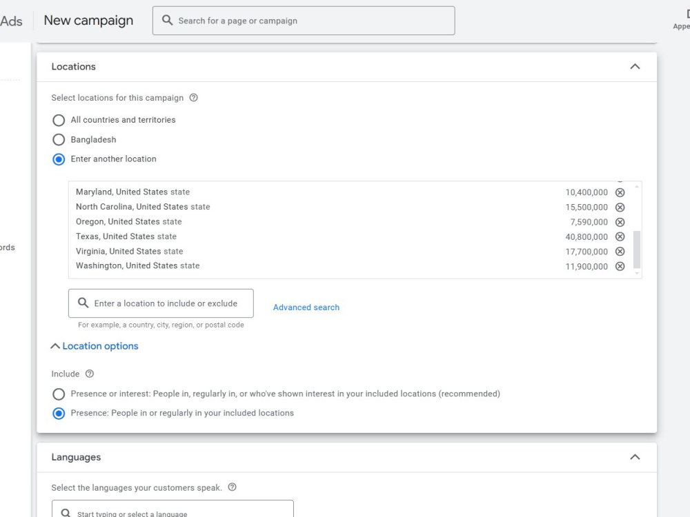
Task: Collapse the Languages section
Action: point(635,457)
